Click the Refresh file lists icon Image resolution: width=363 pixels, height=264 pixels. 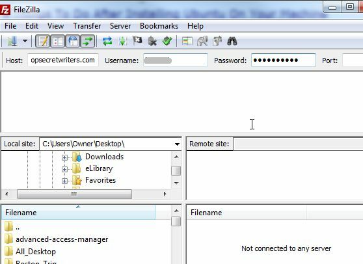107,42
